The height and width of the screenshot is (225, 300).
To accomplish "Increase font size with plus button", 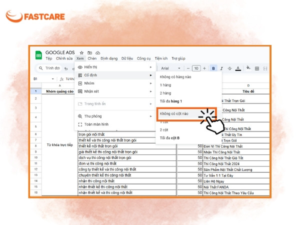I will pos(204,68).
